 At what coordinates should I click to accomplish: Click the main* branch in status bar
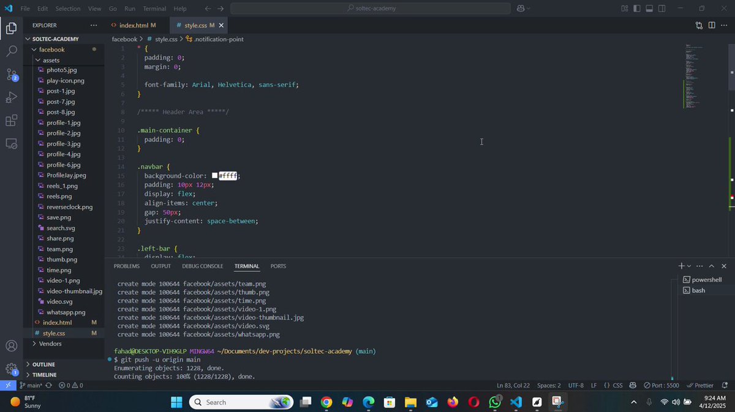(x=31, y=386)
